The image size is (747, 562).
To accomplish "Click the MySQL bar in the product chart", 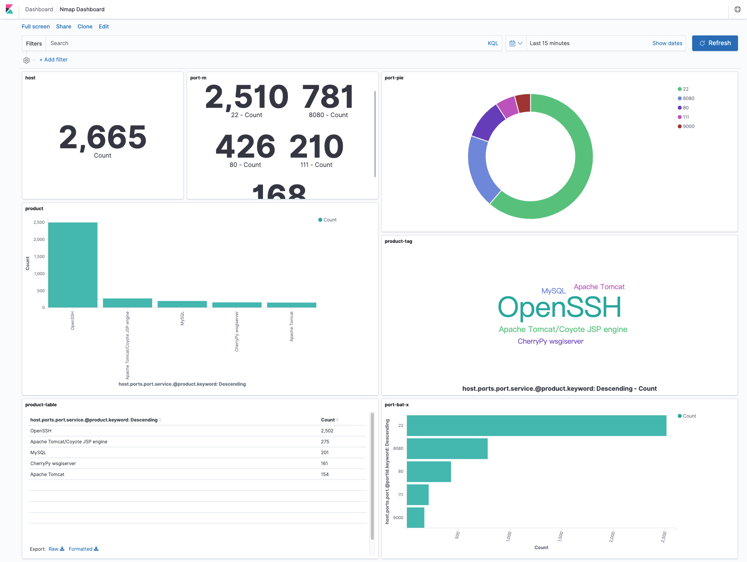I will [x=182, y=304].
